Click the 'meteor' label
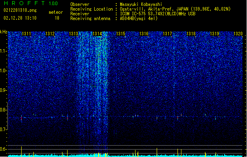 (x=56, y=12)
